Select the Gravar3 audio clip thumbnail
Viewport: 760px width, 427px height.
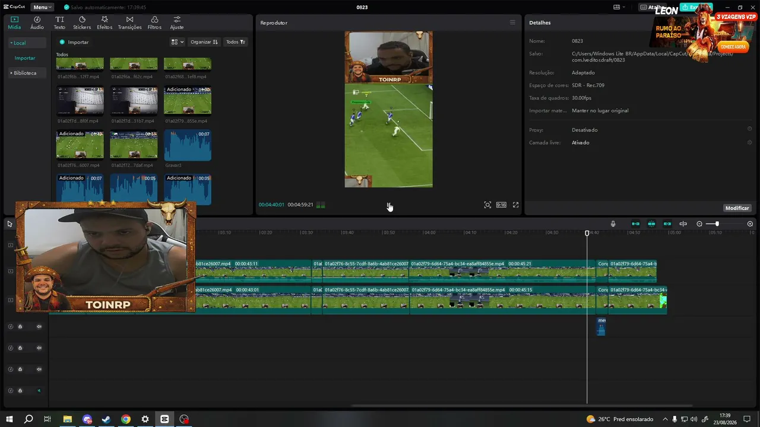pos(188,145)
